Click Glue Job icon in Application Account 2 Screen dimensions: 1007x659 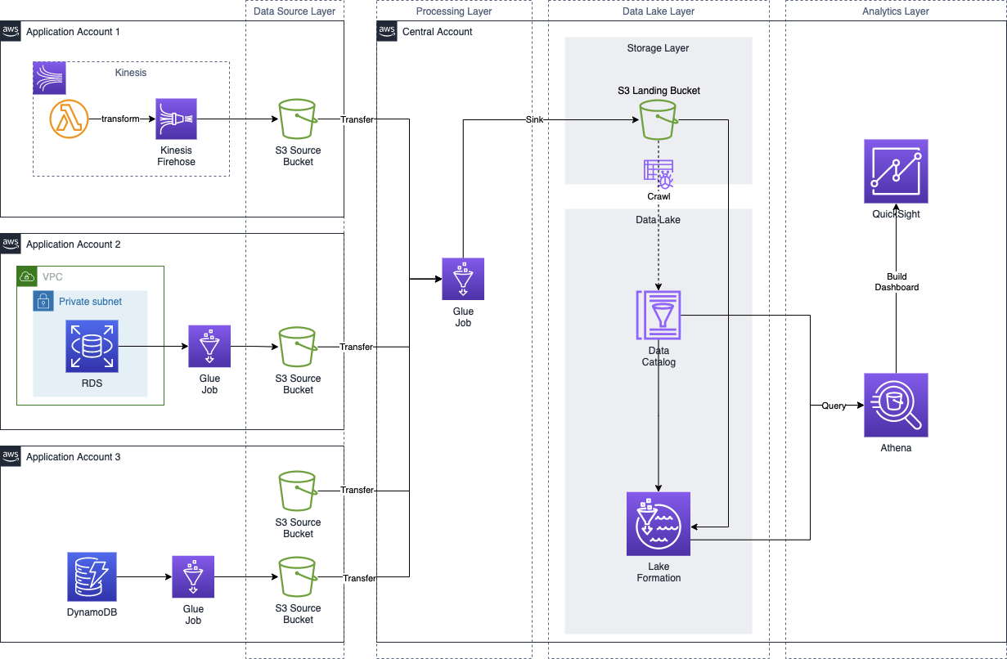(x=209, y=347)
